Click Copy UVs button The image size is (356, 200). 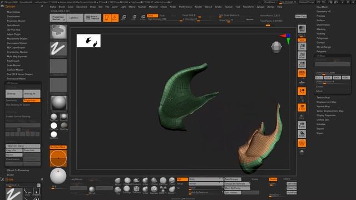tap(14, 151)
